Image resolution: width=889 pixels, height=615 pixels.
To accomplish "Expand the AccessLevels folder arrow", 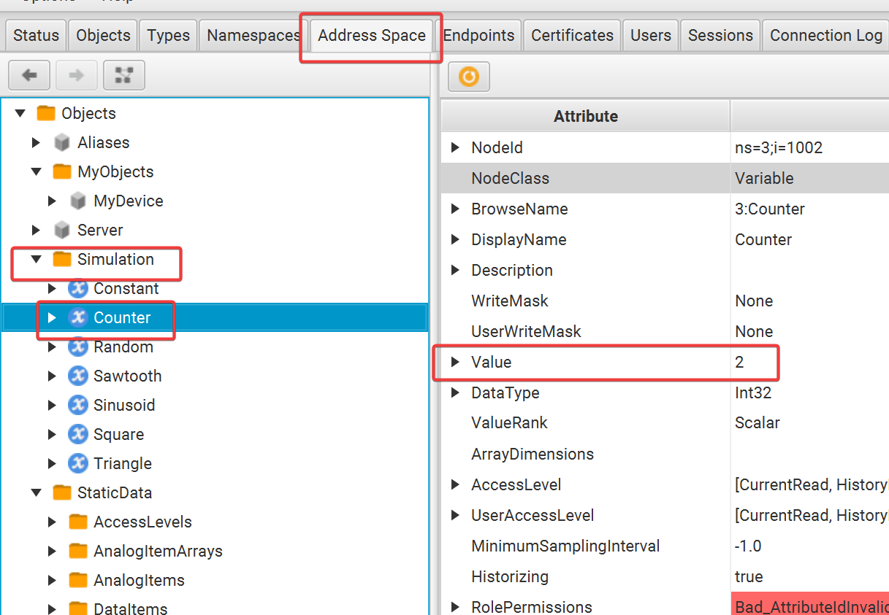I will click(52, 522).
